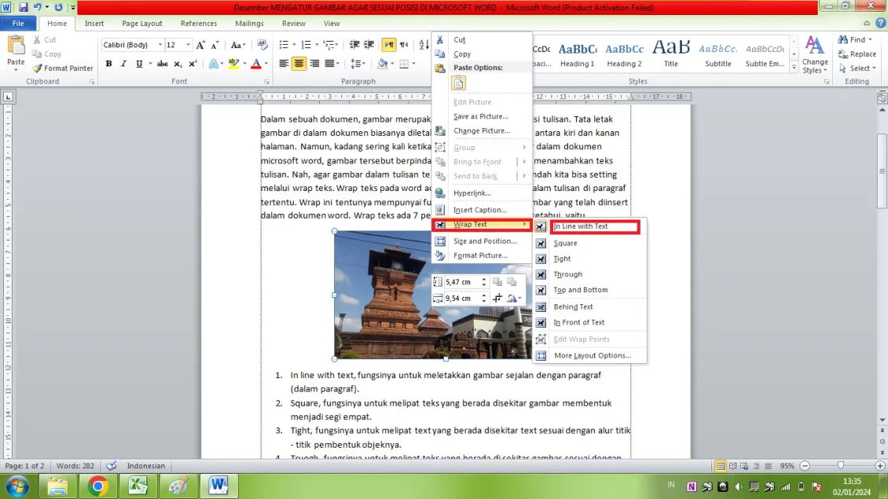This screenshot has height=499, width=888.
Task: Select Behind Text option
Action: tap(590, 307)
